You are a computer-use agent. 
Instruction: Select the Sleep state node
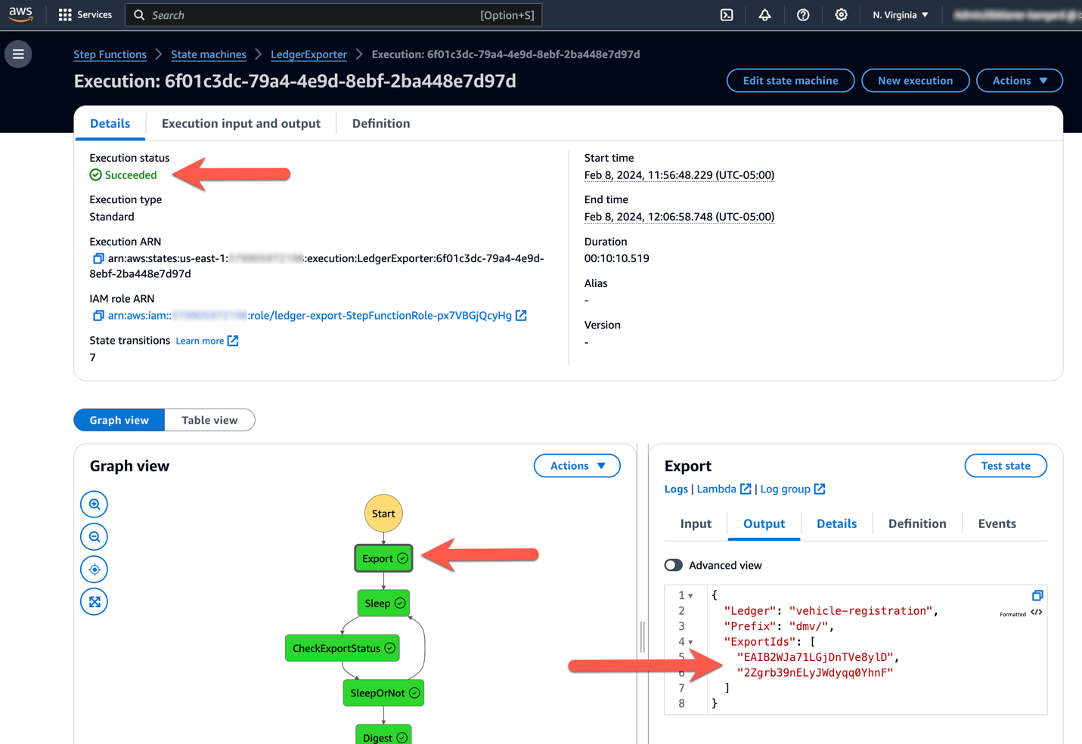pos(383,604)
